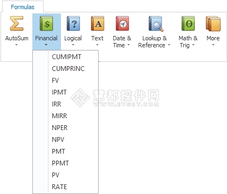Viewport: 227px width, 194px height.
Task: Switch to the Formulas ribbon tab
Action: click(23, 7)
